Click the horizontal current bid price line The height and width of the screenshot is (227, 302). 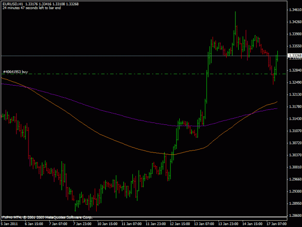[144, 56]
